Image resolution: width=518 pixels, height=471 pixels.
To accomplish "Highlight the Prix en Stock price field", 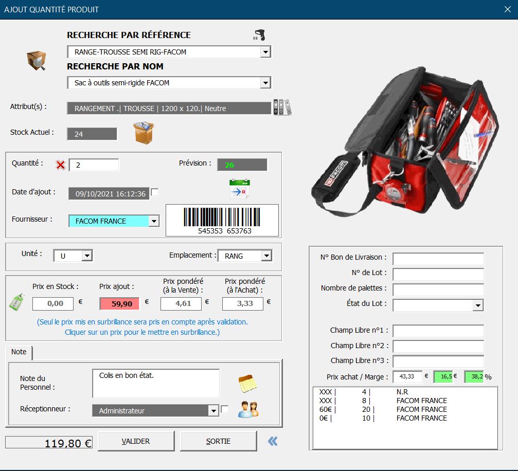I will [x=53, y=304].
